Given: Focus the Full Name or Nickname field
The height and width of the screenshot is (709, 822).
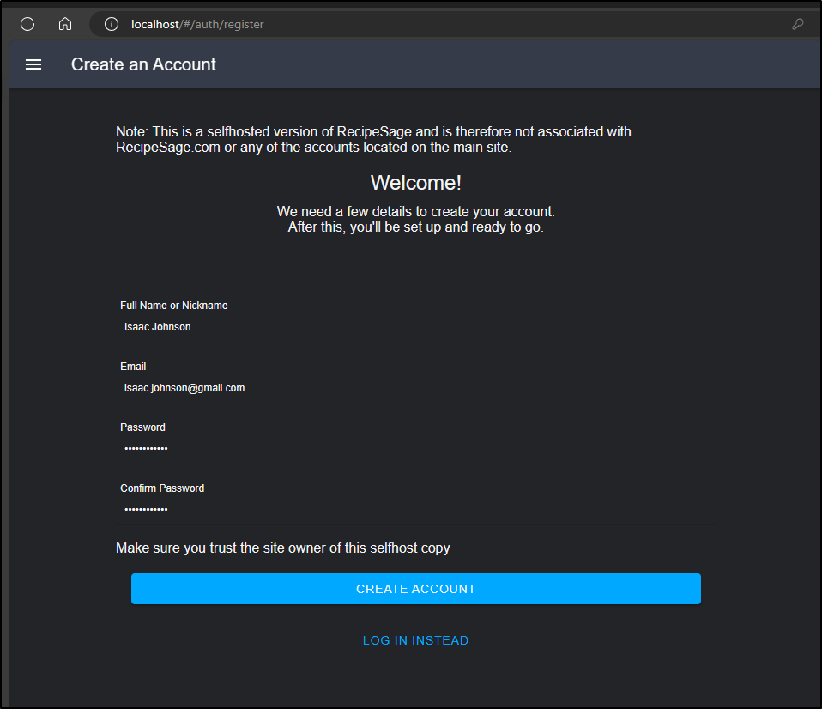Looking at the screenshot, I should point(415,327).
